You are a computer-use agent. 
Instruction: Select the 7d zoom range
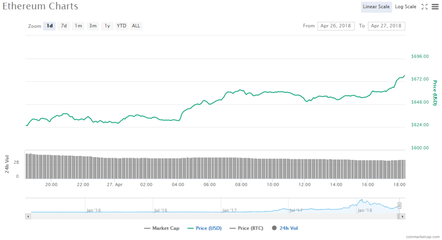coord(63,26)
